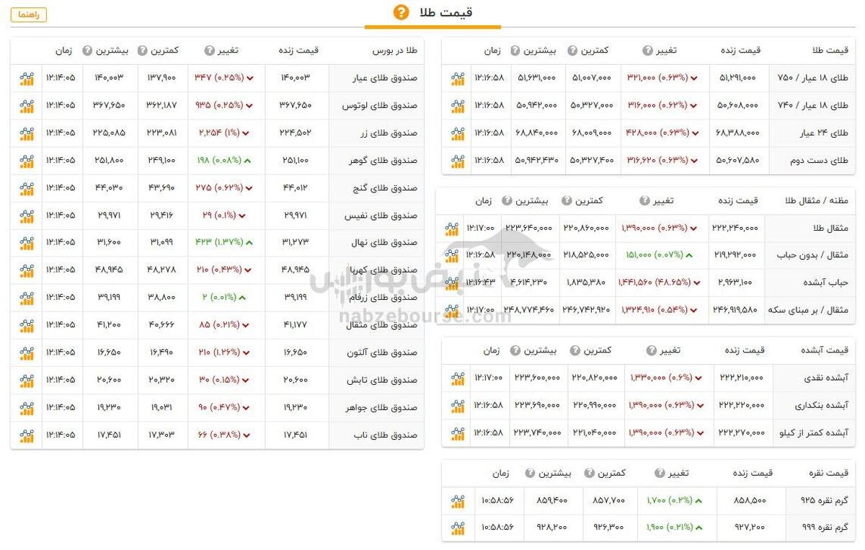Click the تغییر help icon in قیمت طلا table
The height and width of the screenshot is (550, 865).
pyautogui.click(x=647, y=50)
